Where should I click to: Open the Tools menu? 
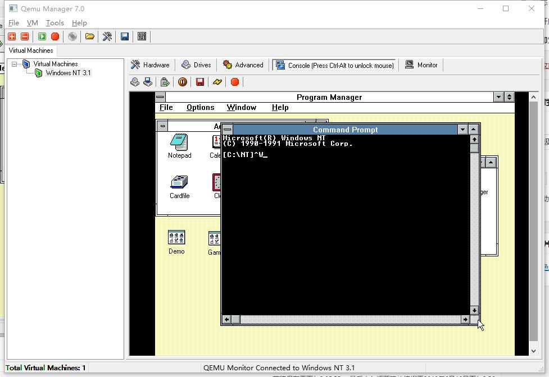tap(55, 22)
